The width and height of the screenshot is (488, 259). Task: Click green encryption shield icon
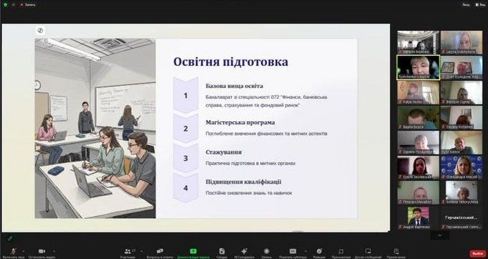(5, 5)
